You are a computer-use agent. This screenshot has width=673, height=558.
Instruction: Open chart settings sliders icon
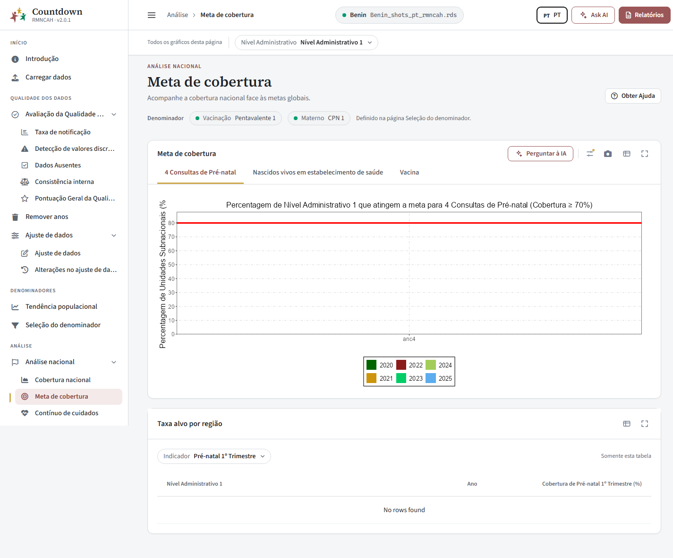click(590, 154)
